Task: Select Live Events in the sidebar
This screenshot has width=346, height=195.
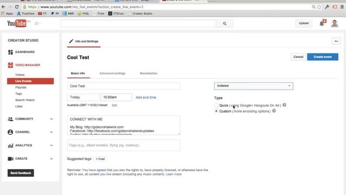Action: tap(30, 81)
